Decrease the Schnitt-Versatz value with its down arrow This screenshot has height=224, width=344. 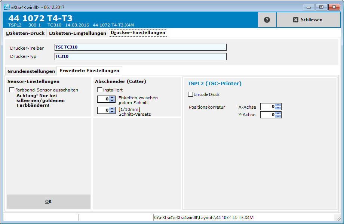pyautogui.click(x=112, y=112)
